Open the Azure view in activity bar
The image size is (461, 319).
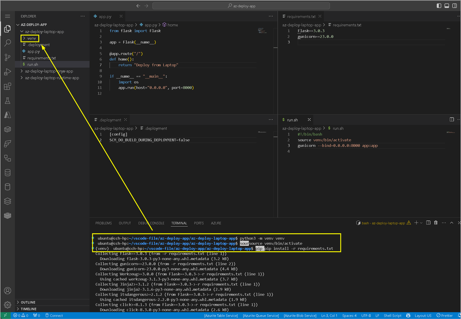point(7,115)
